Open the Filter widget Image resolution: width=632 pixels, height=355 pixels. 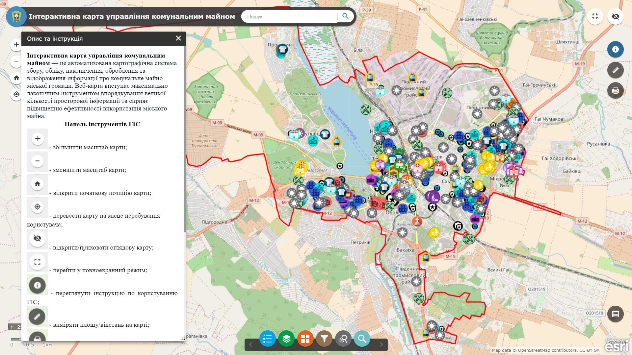coord(324,339)
